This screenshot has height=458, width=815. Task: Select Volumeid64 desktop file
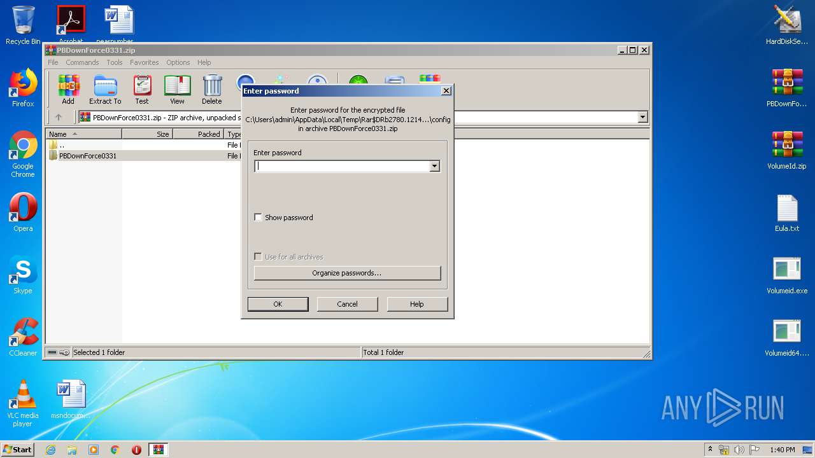click(x=787, y=337)
